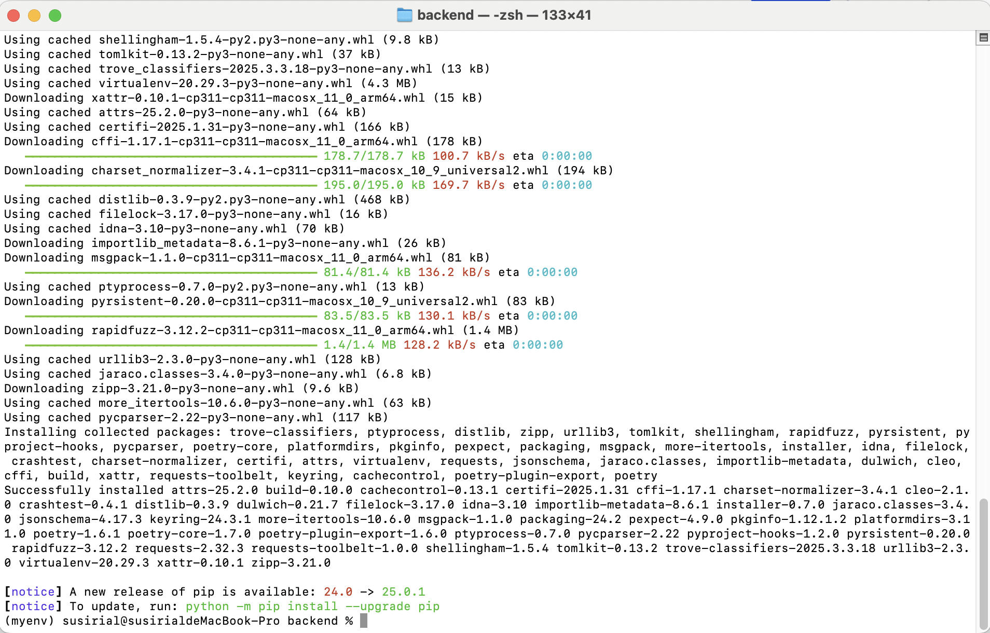Viewport: 990px width, 633px height.
Task: Click the charset_normalizer-3.4.1 wheel filename
Action: (320, 171)
